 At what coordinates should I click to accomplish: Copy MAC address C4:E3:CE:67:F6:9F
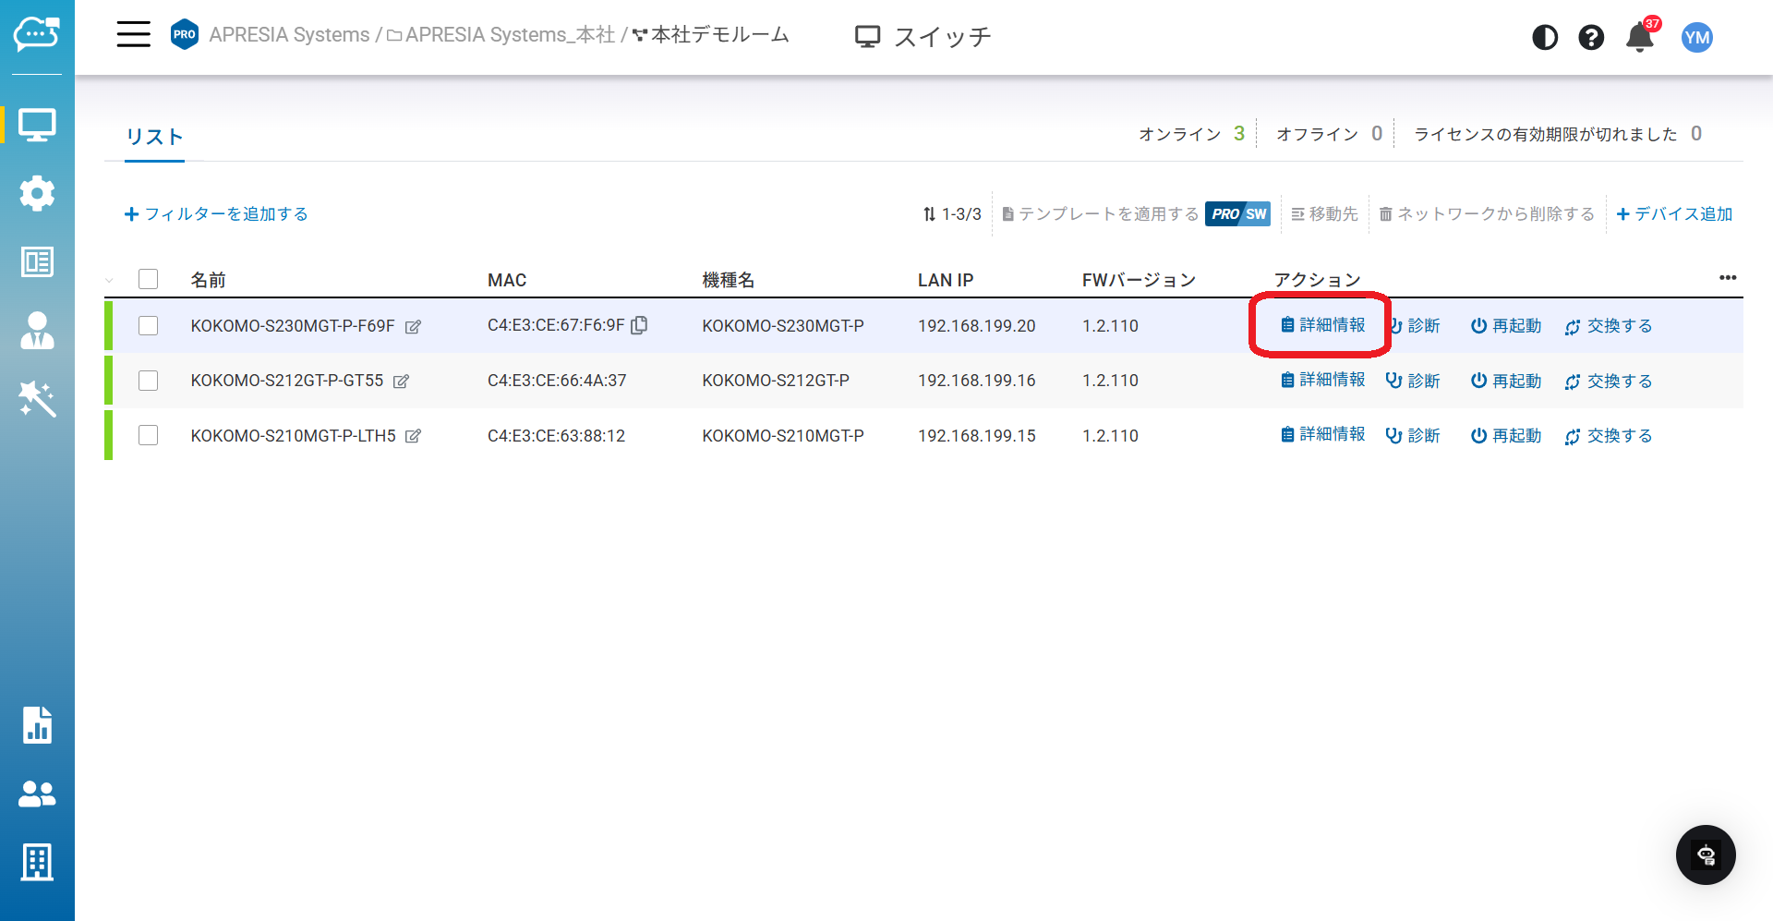(x=639, y=325)
